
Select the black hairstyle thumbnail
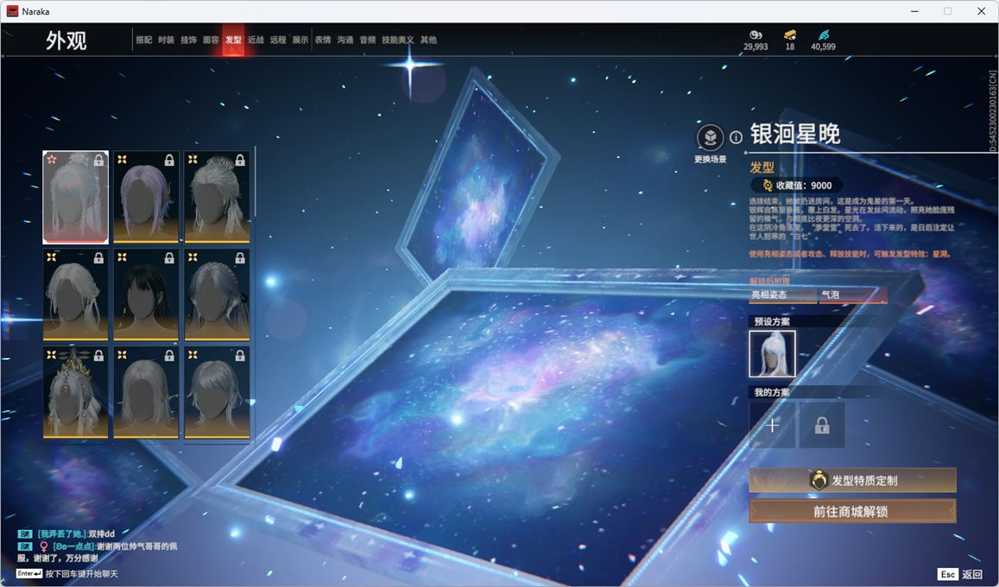pyautogui.click(x=146, y=294)
